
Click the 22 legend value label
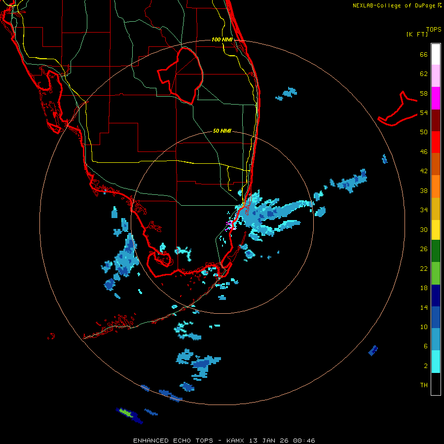[424, 269]
